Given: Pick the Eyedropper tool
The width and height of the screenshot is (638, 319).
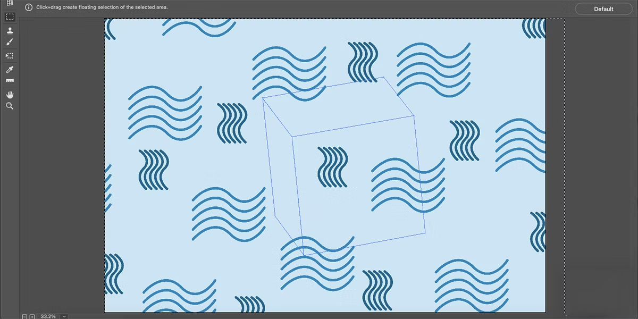Looking at the screenshot, I should [x=10, y=70].
